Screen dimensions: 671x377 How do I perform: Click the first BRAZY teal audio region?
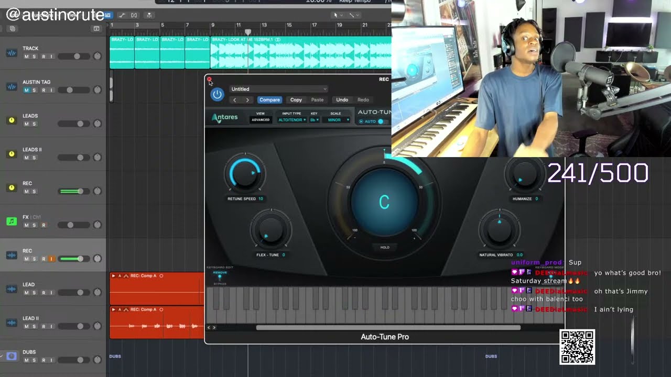coord(122,52)
